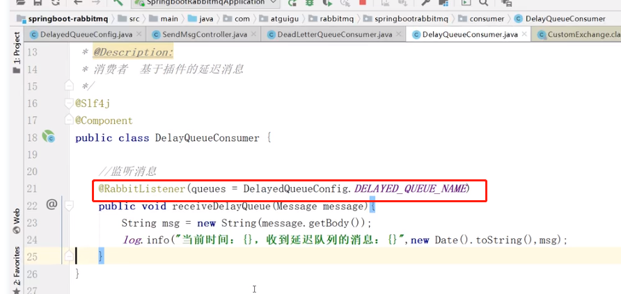Select the consumer package breadcrumb

(482, 19)
